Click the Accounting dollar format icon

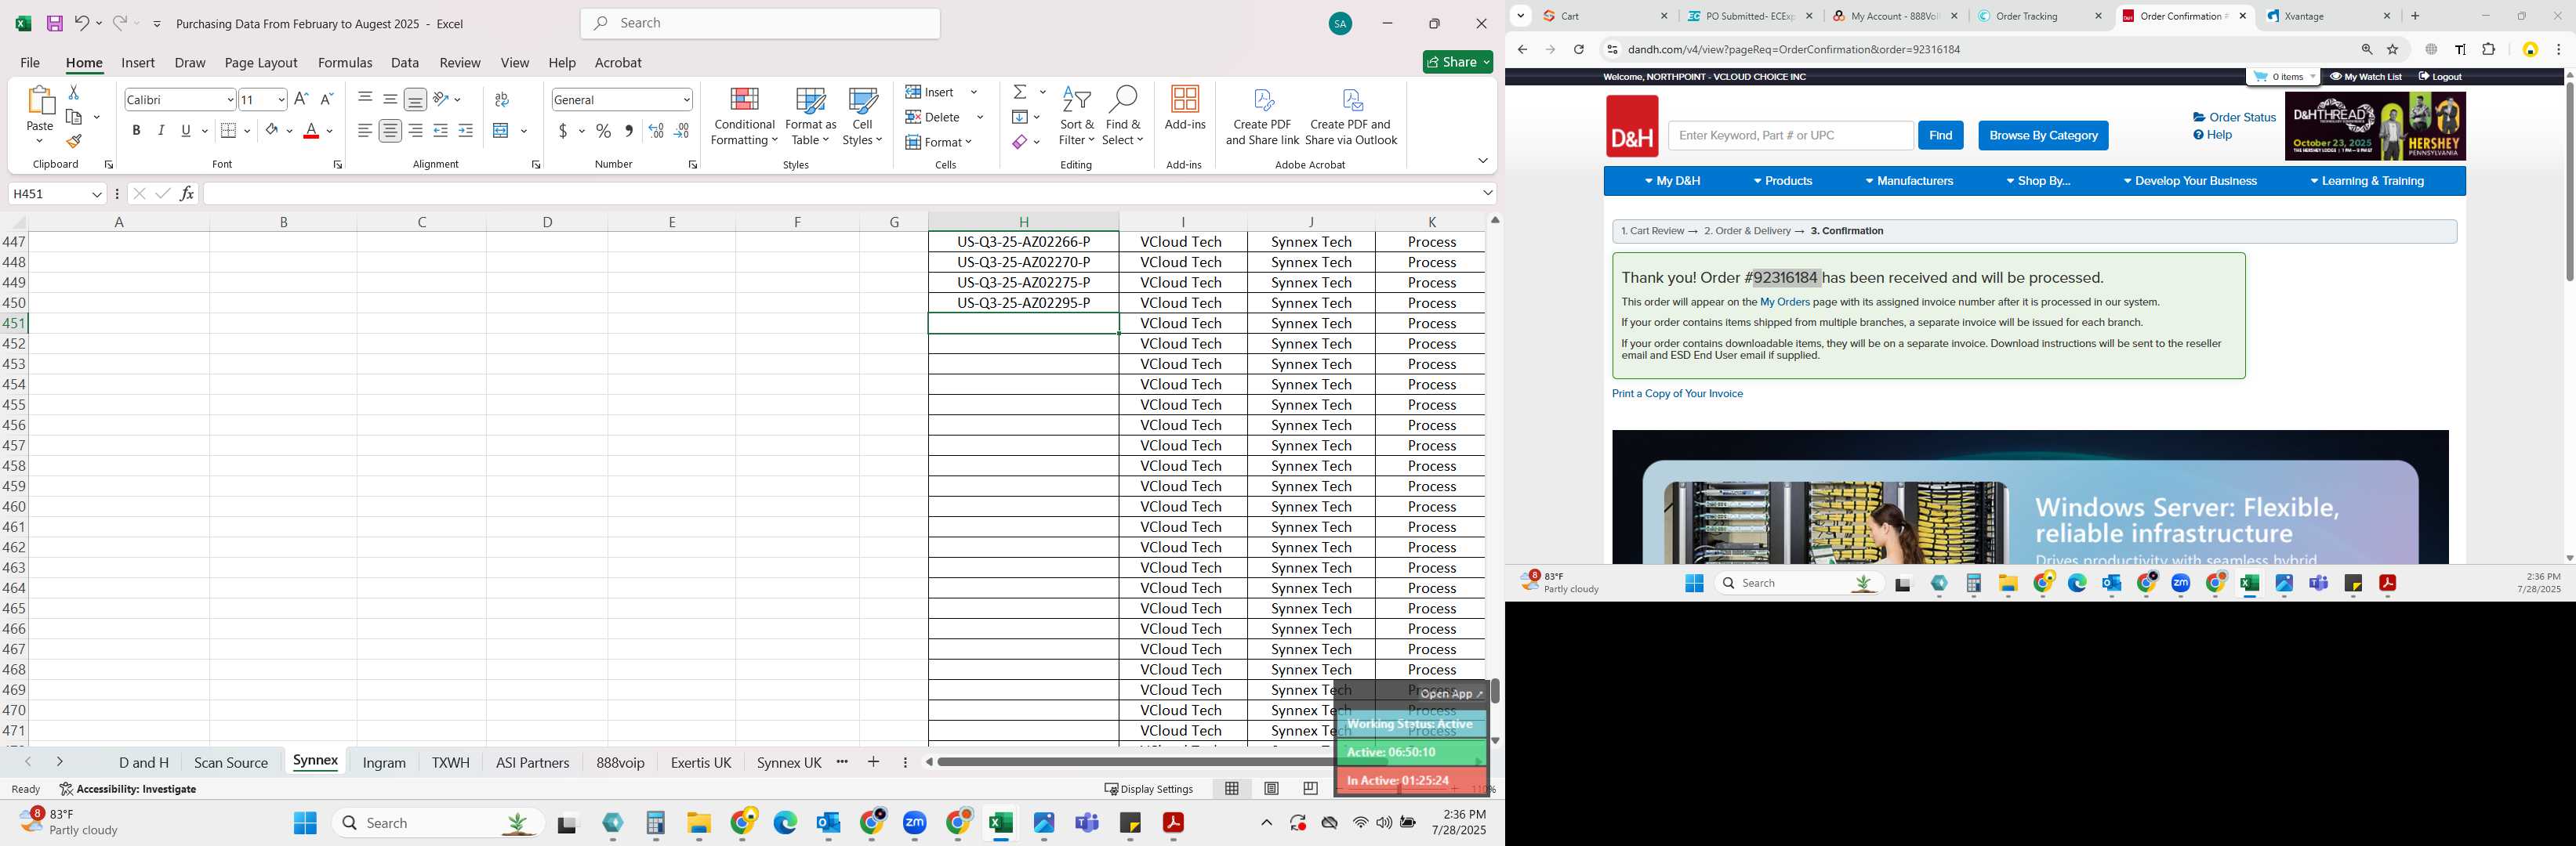[x=564, y=131]
